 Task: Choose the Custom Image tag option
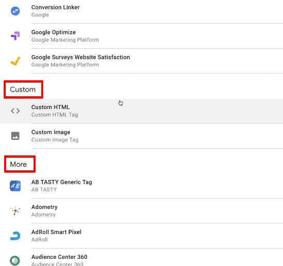(141, 136)
